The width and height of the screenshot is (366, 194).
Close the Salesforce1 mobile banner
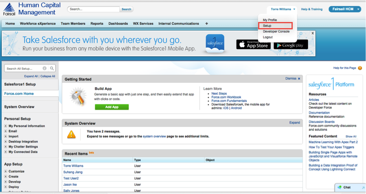point(313,33)
